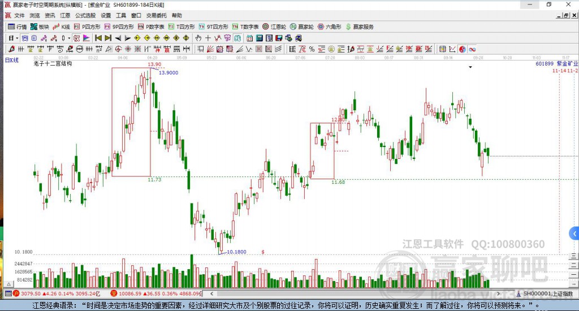Click the black right arrow icon
579x311 pixels.
(x=127, y=38)
